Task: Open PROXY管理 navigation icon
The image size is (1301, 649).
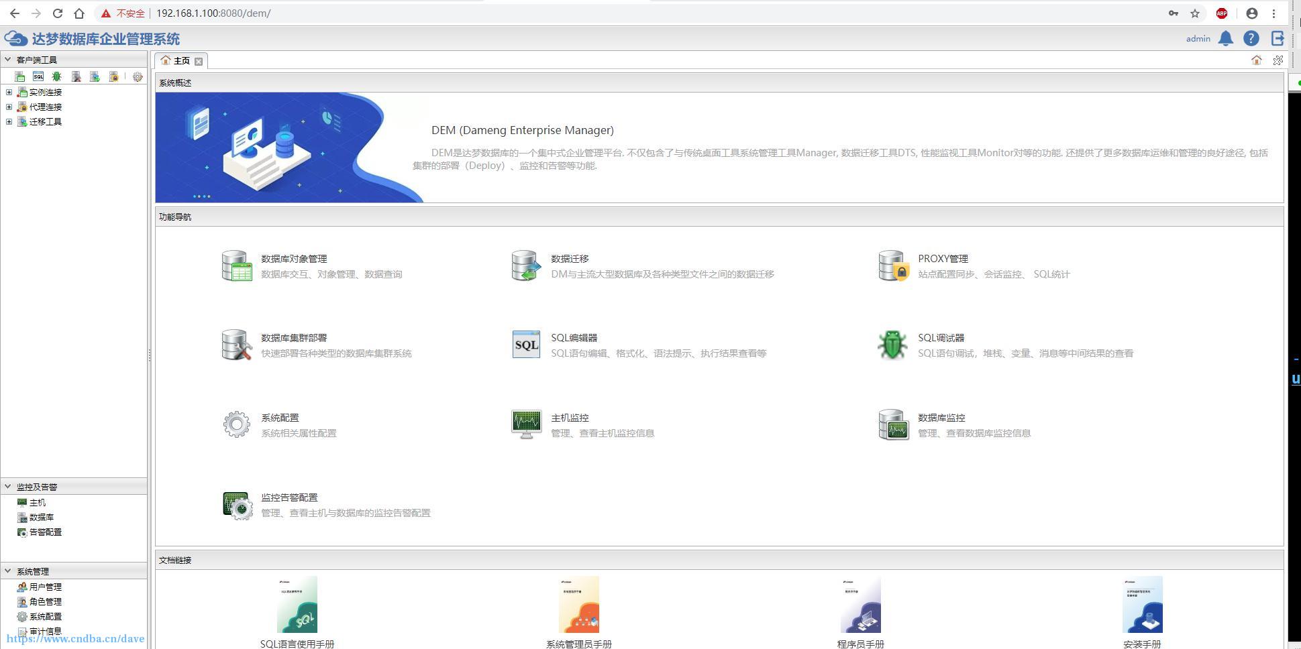Action: tap(894, 266)
